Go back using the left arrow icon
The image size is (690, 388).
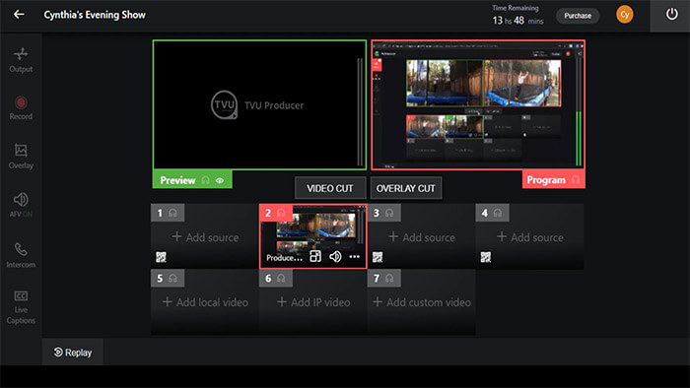[19, 15]
